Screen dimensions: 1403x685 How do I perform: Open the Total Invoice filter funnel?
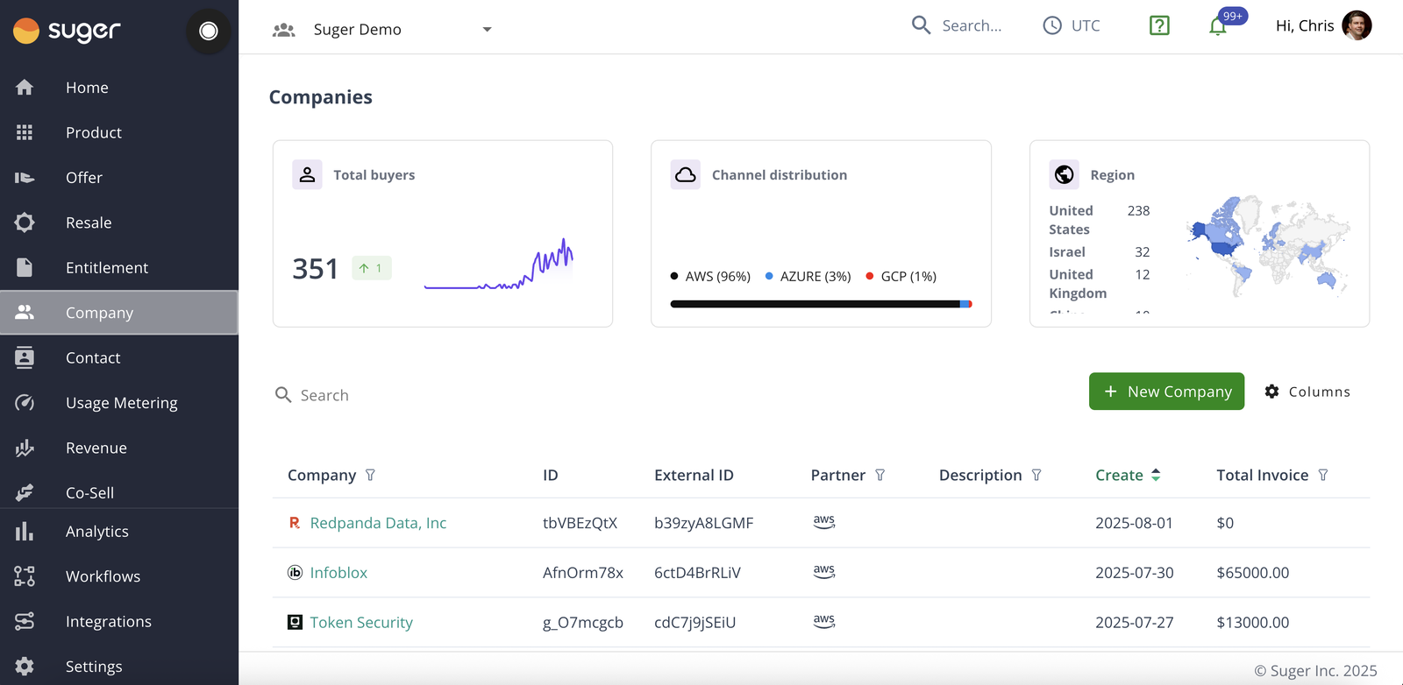click(x=1322, y=475)
